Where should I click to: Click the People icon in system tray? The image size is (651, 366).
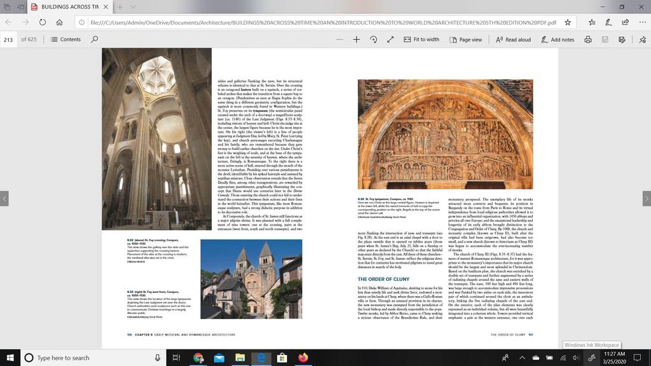point(505,358)
